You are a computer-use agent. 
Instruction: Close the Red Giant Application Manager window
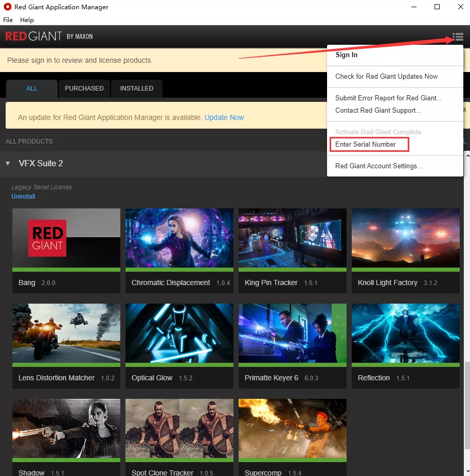[x=460, y=7]
